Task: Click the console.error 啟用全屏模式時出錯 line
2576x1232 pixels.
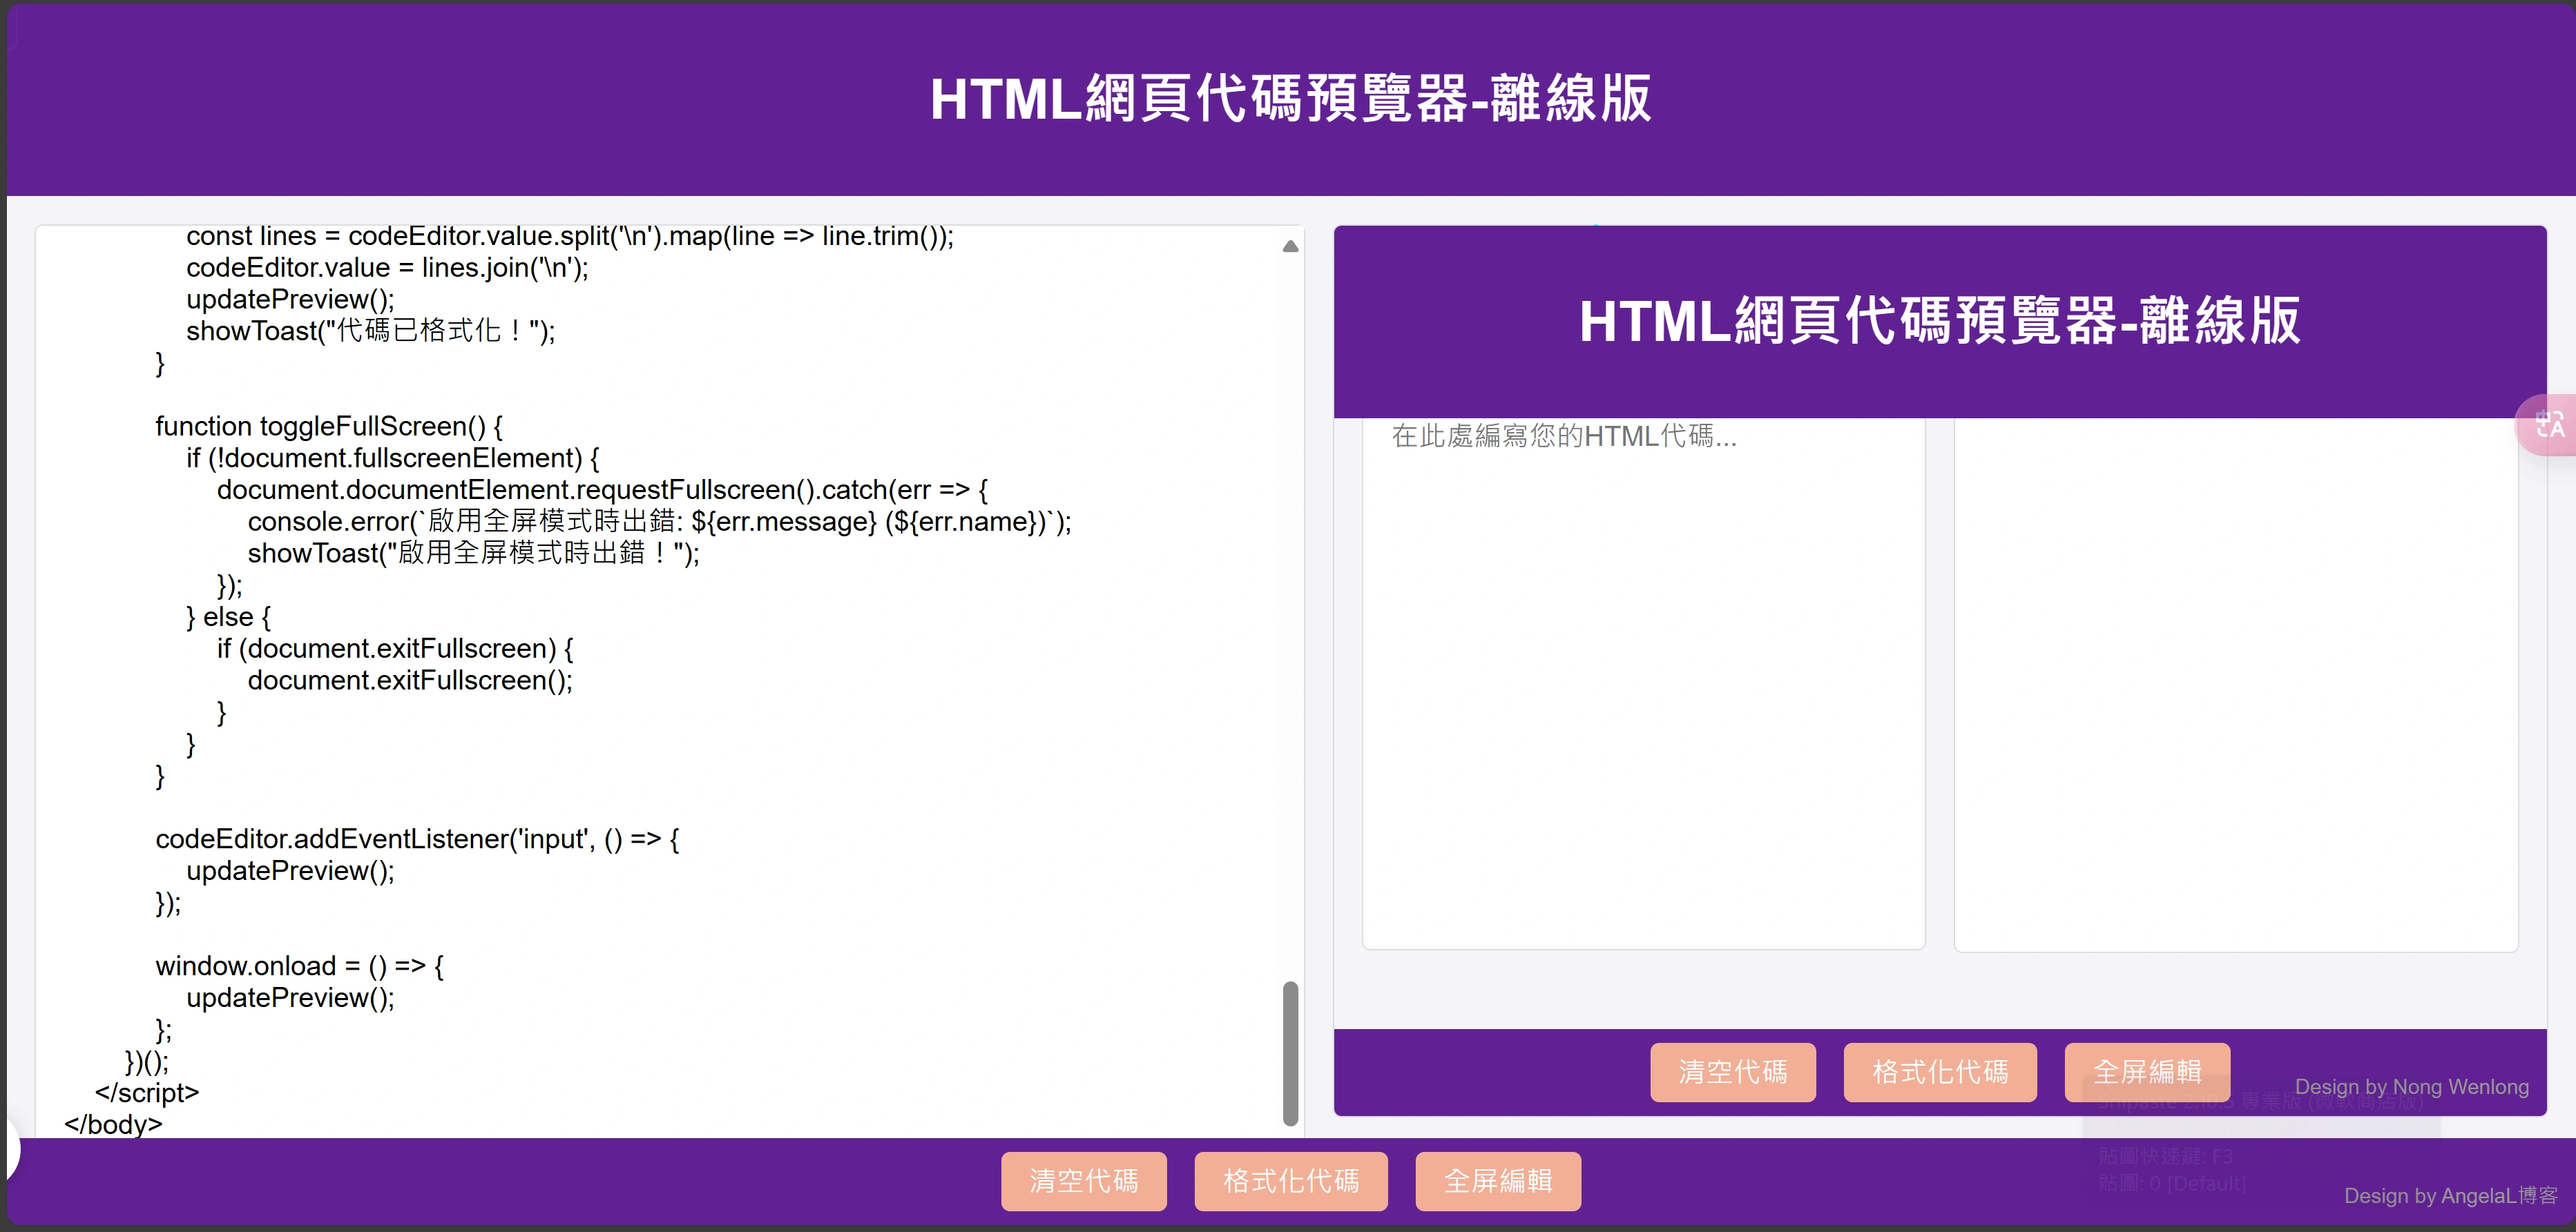Action: [x=659, y=522]
